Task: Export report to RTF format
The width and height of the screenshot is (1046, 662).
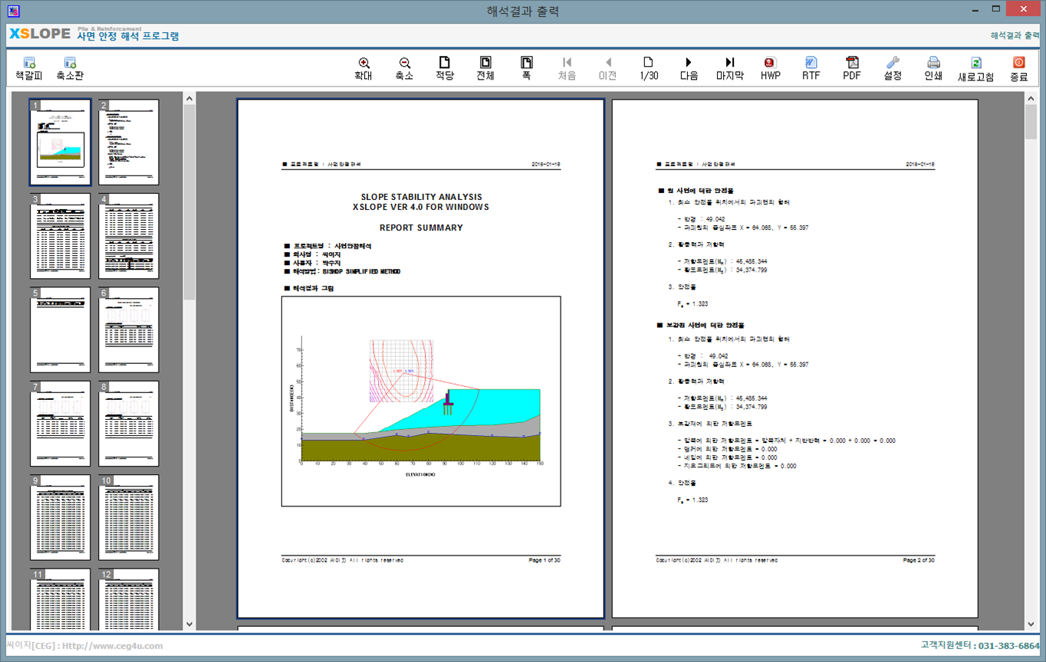Action: click(811, 68)
